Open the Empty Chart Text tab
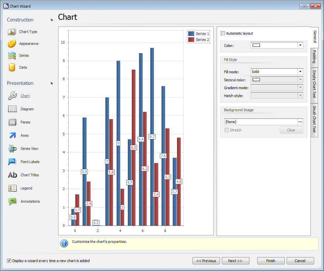 (x=314, y=84)
